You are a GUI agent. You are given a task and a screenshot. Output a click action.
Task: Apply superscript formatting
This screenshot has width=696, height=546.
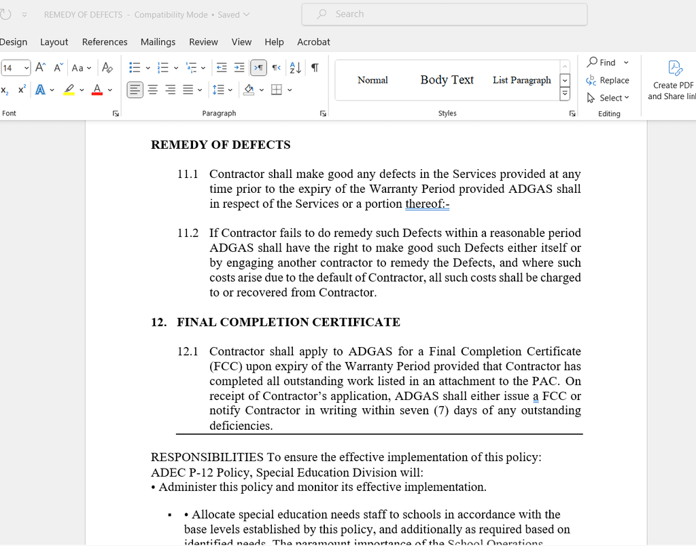[22, 90]
